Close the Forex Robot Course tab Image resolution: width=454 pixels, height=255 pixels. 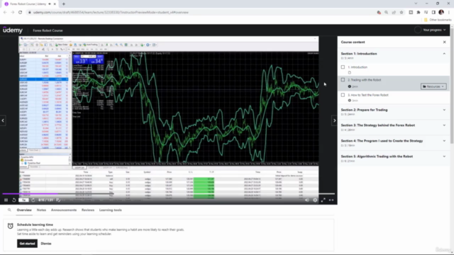55,4
